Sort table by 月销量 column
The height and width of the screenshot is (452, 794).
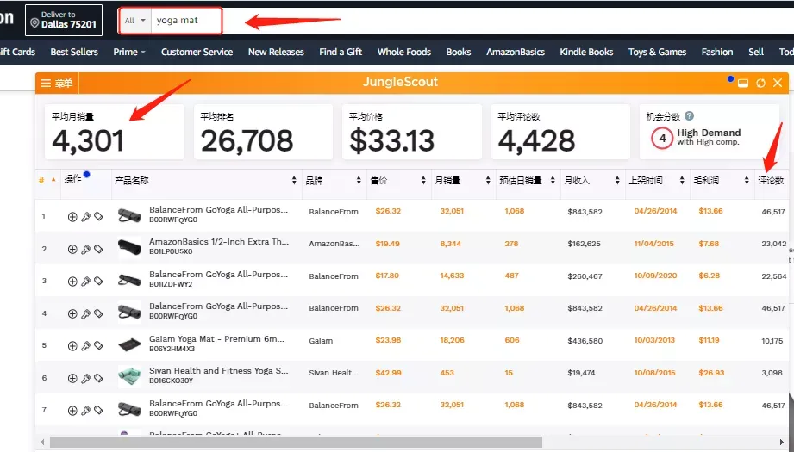[463, 181]
